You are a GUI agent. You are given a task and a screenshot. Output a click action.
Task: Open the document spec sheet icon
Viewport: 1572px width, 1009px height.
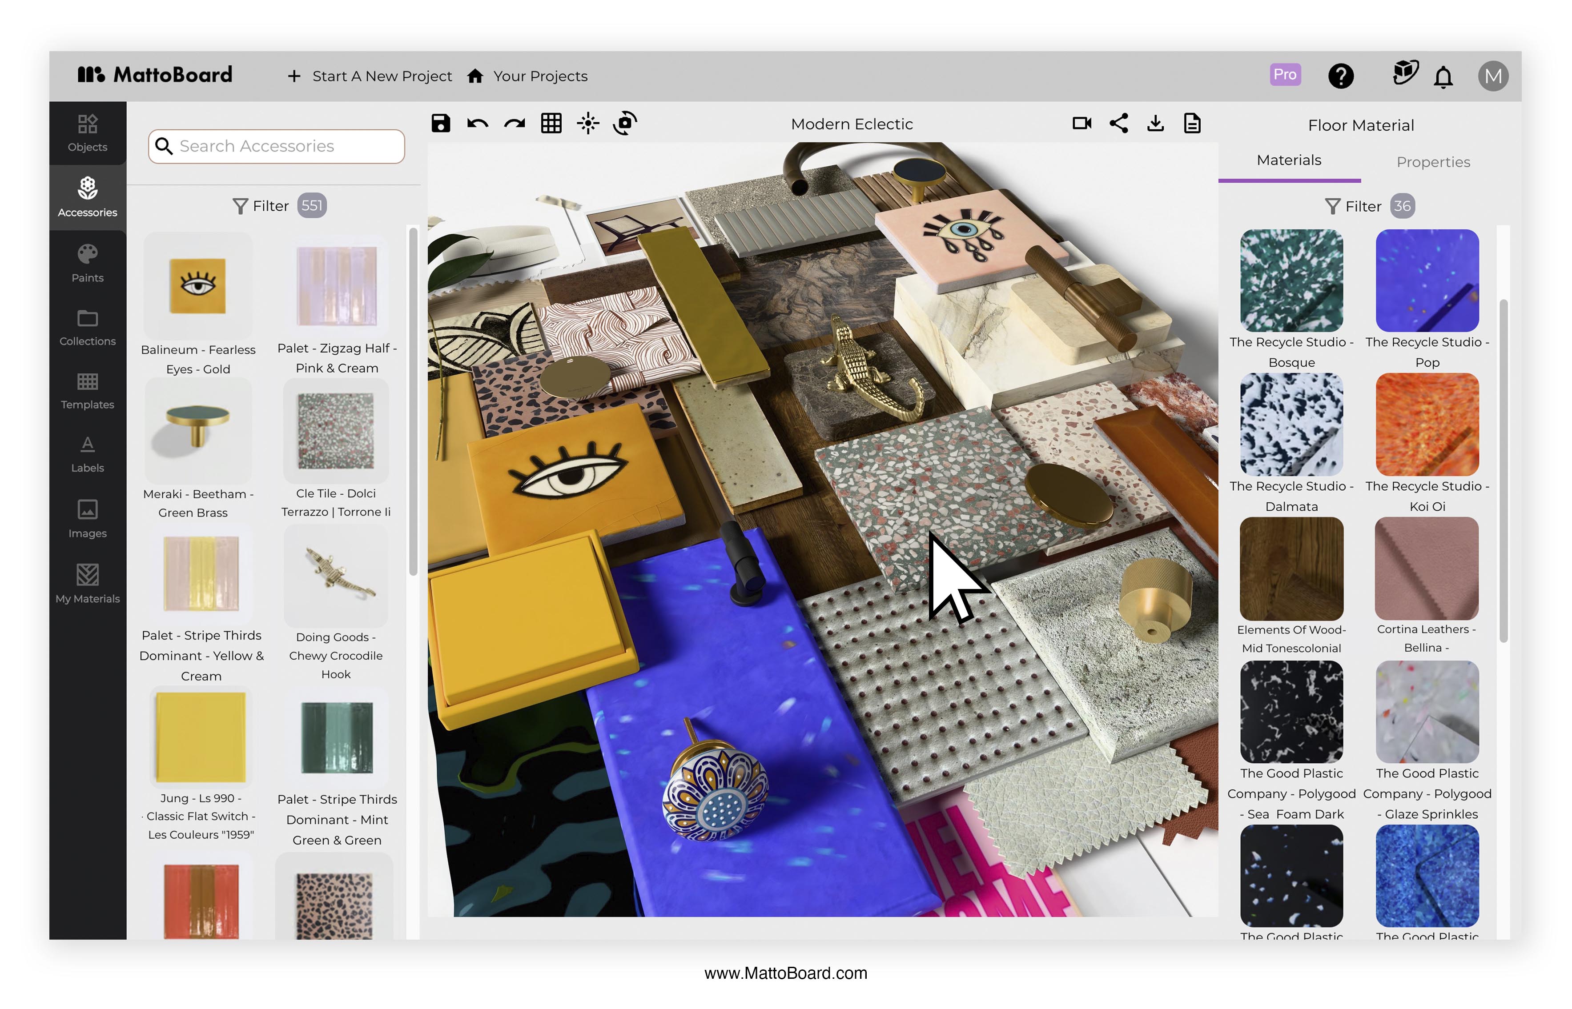click(x=1192, y=123)
